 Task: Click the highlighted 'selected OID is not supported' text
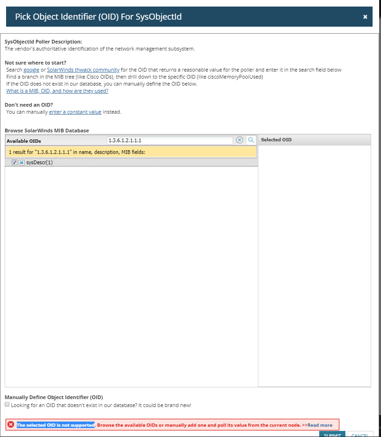tap(55, 425)
